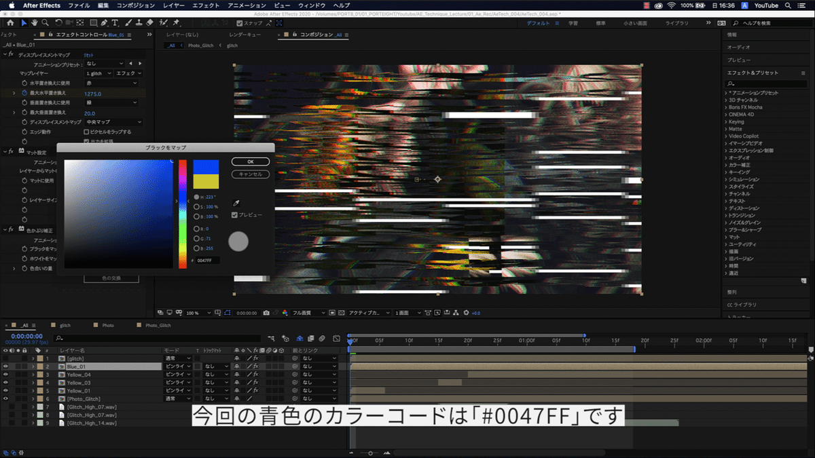Select the Rotation tool

(x=58, y=22)
